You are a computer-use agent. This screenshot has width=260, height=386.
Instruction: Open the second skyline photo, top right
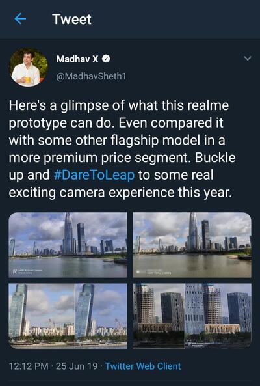tap(192, 245)
